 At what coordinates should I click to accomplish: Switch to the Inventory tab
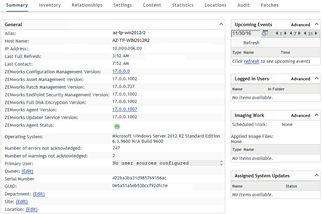(x=50, y=5)
